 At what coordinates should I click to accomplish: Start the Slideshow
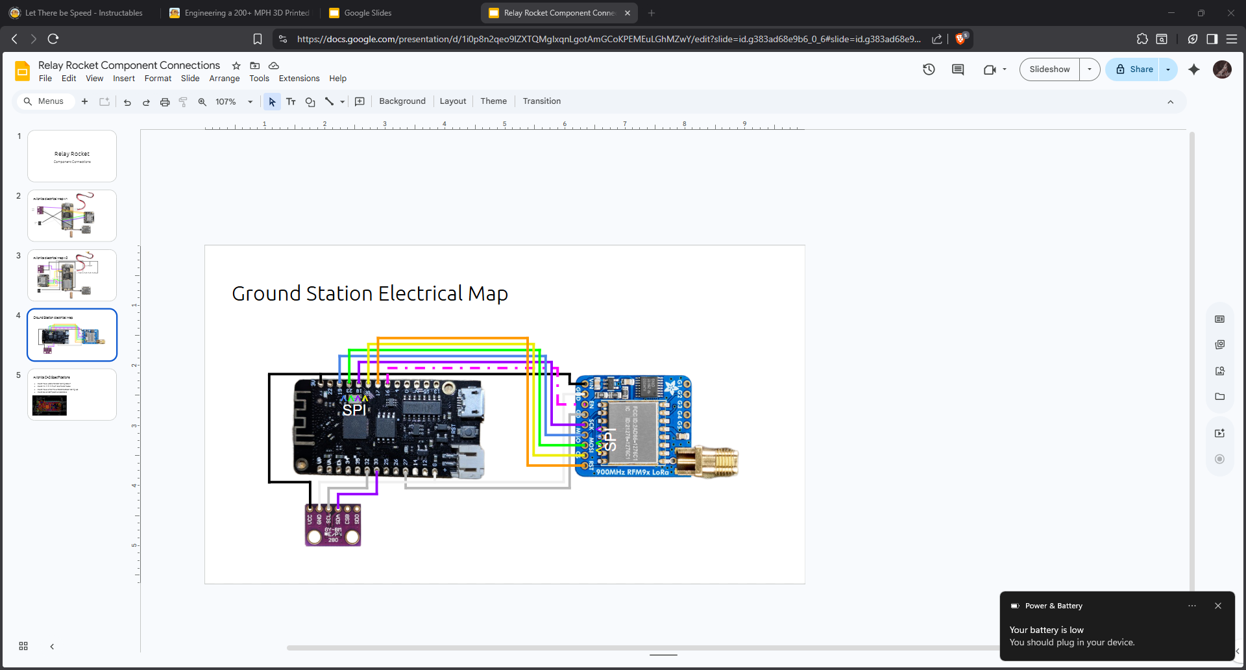coord(1049,69)
